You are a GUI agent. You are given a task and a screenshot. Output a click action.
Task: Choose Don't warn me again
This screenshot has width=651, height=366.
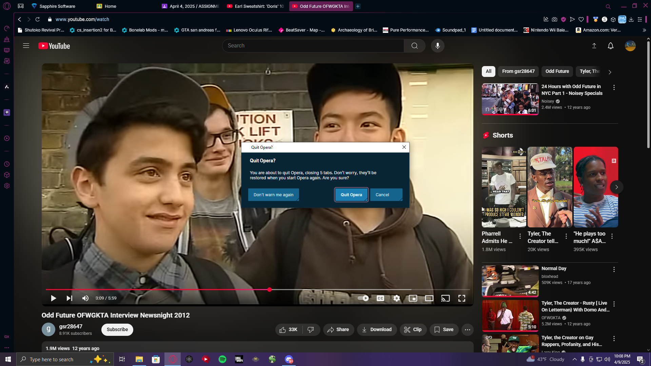pos(273,195)
